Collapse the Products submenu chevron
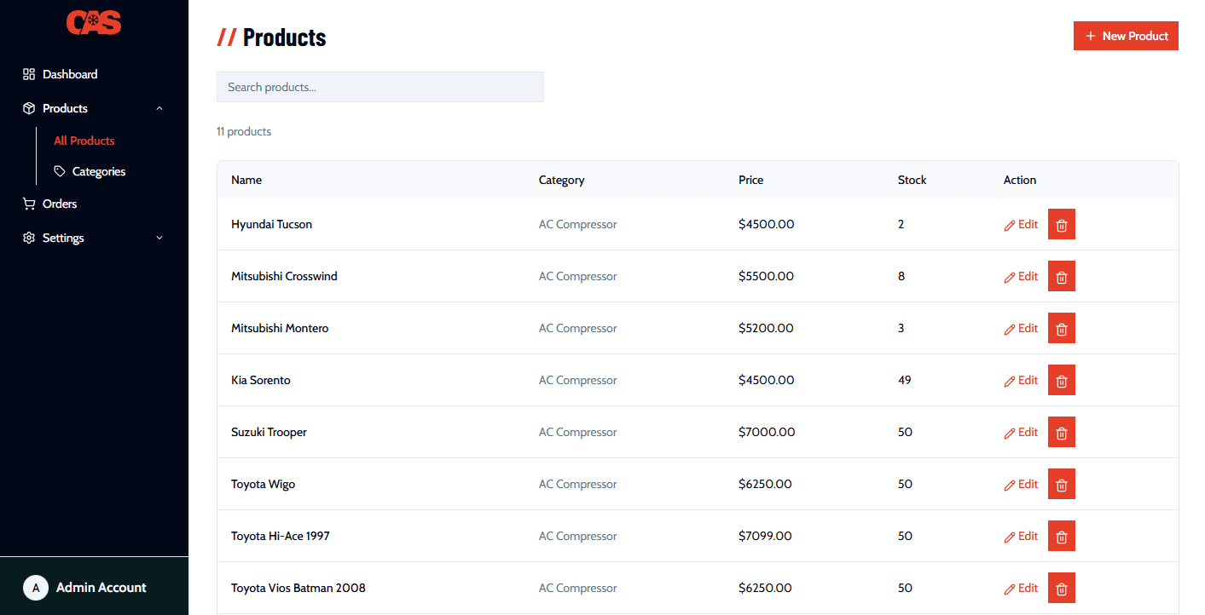This screenshot has height=615, width=1205. 159,108
